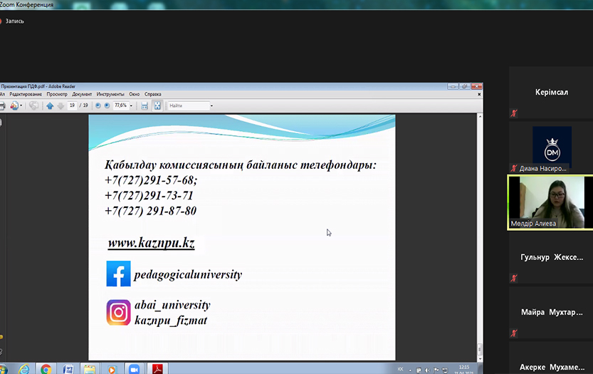This screenshot has height=374, width=593.
Task: Select Мөлдір Алиева video thumbnail
Action: 550,202
